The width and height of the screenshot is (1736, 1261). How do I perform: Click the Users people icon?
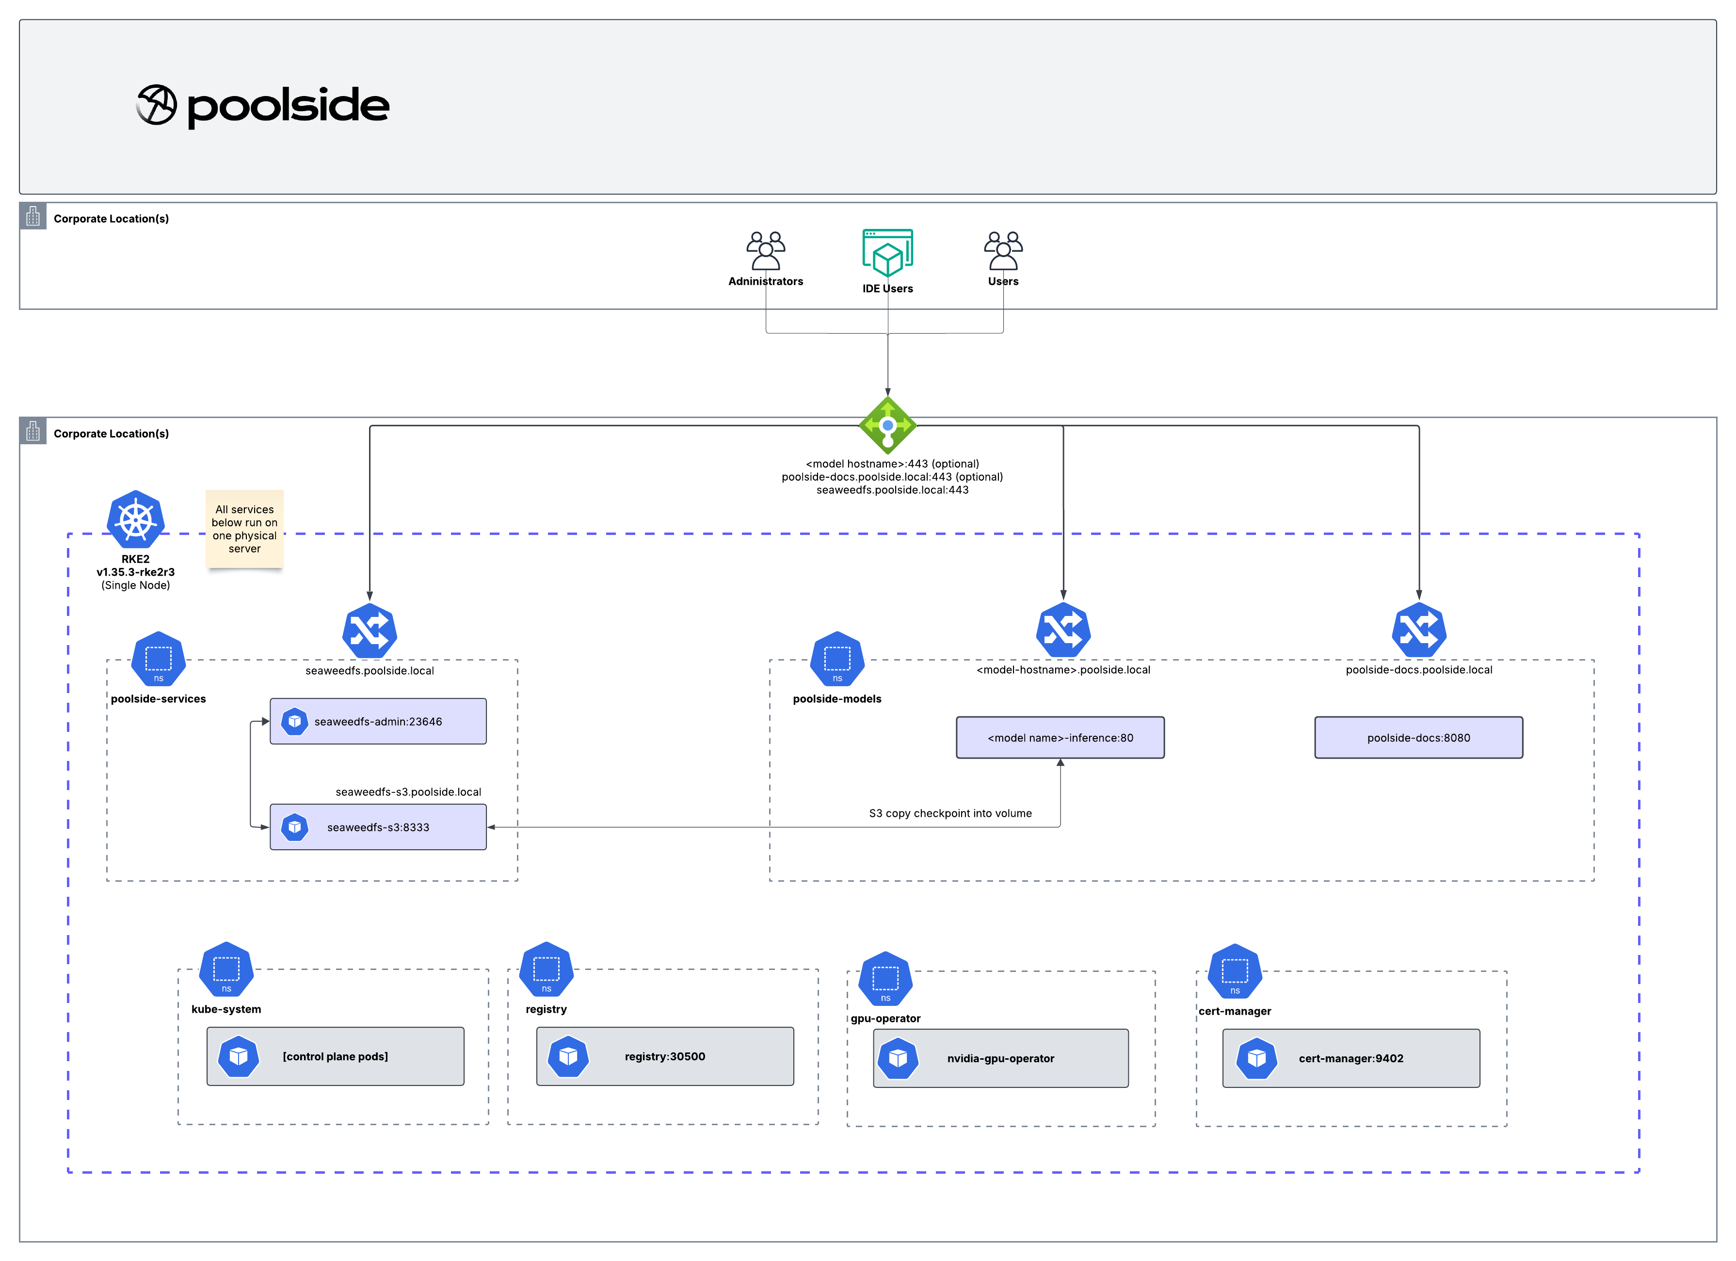(x=1003, y=251)
